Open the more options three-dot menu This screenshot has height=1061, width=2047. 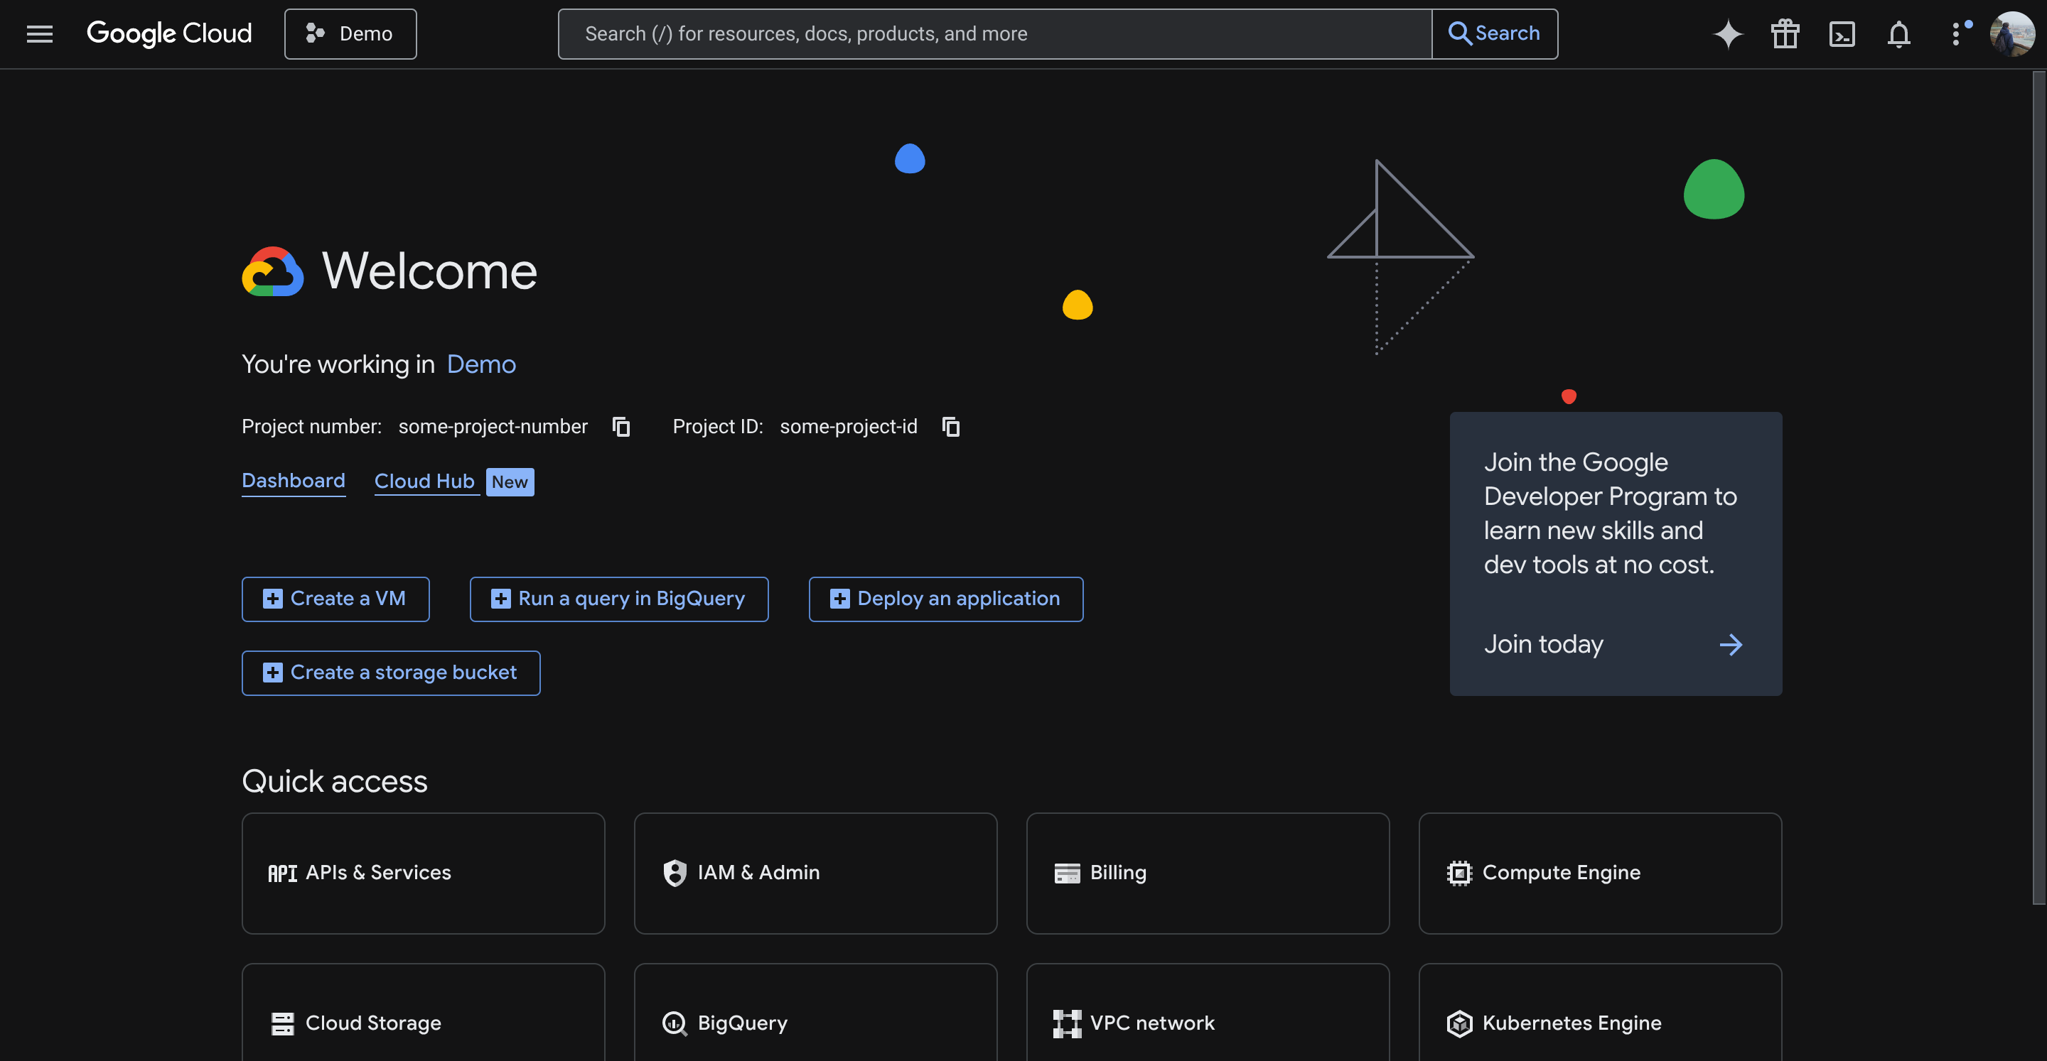1957,33
